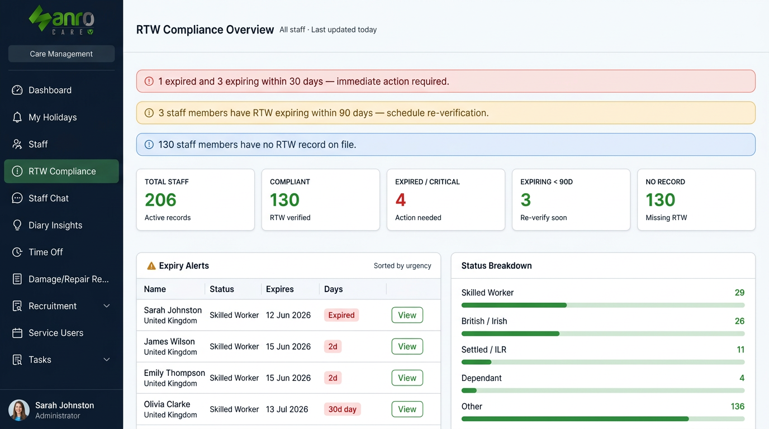Click the Expires column header
The height and width of the screenshot is (429, 769).
point(280,289)
